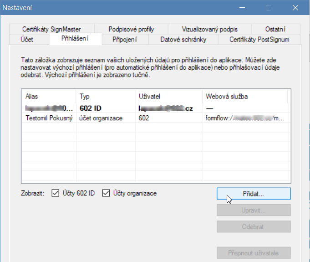Uncheck the Účty organizace checkbox
Screen dimensions: 310x262
[106, 193]
